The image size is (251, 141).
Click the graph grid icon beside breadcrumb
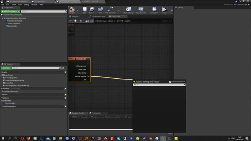click(87, 21)
